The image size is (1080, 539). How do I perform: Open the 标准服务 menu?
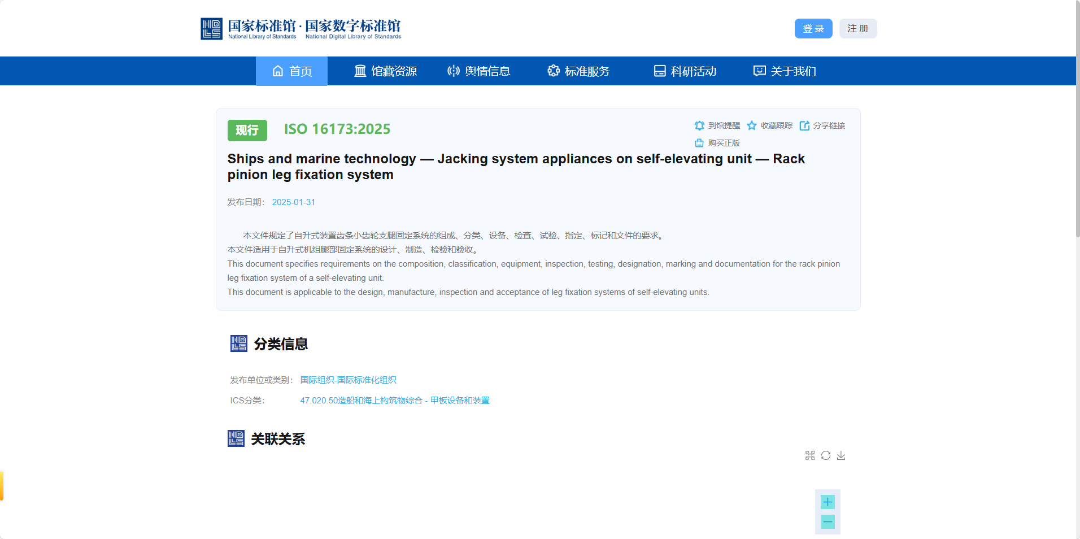click(578, 71)
